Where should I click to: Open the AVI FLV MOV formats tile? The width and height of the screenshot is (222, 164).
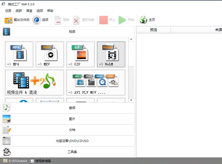pyautogui.click(x=96, y=82)
